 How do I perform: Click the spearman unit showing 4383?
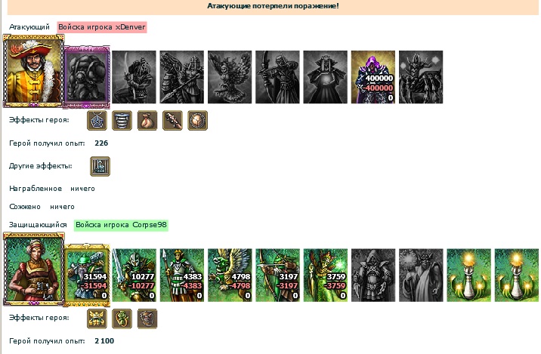182,275
